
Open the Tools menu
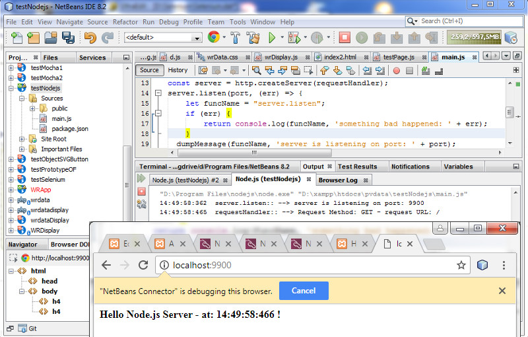pyautogui.click(x=238, y=22)
